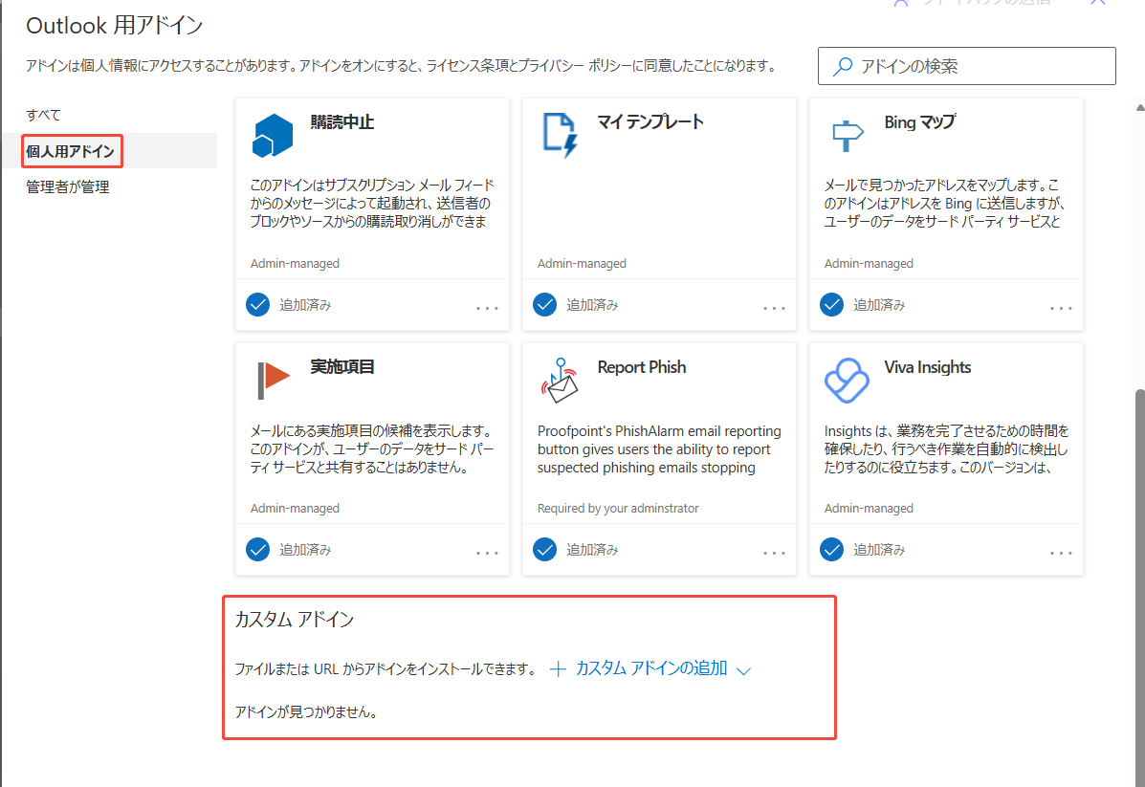Click the Report Phish envelope icon

coord(561,381)
